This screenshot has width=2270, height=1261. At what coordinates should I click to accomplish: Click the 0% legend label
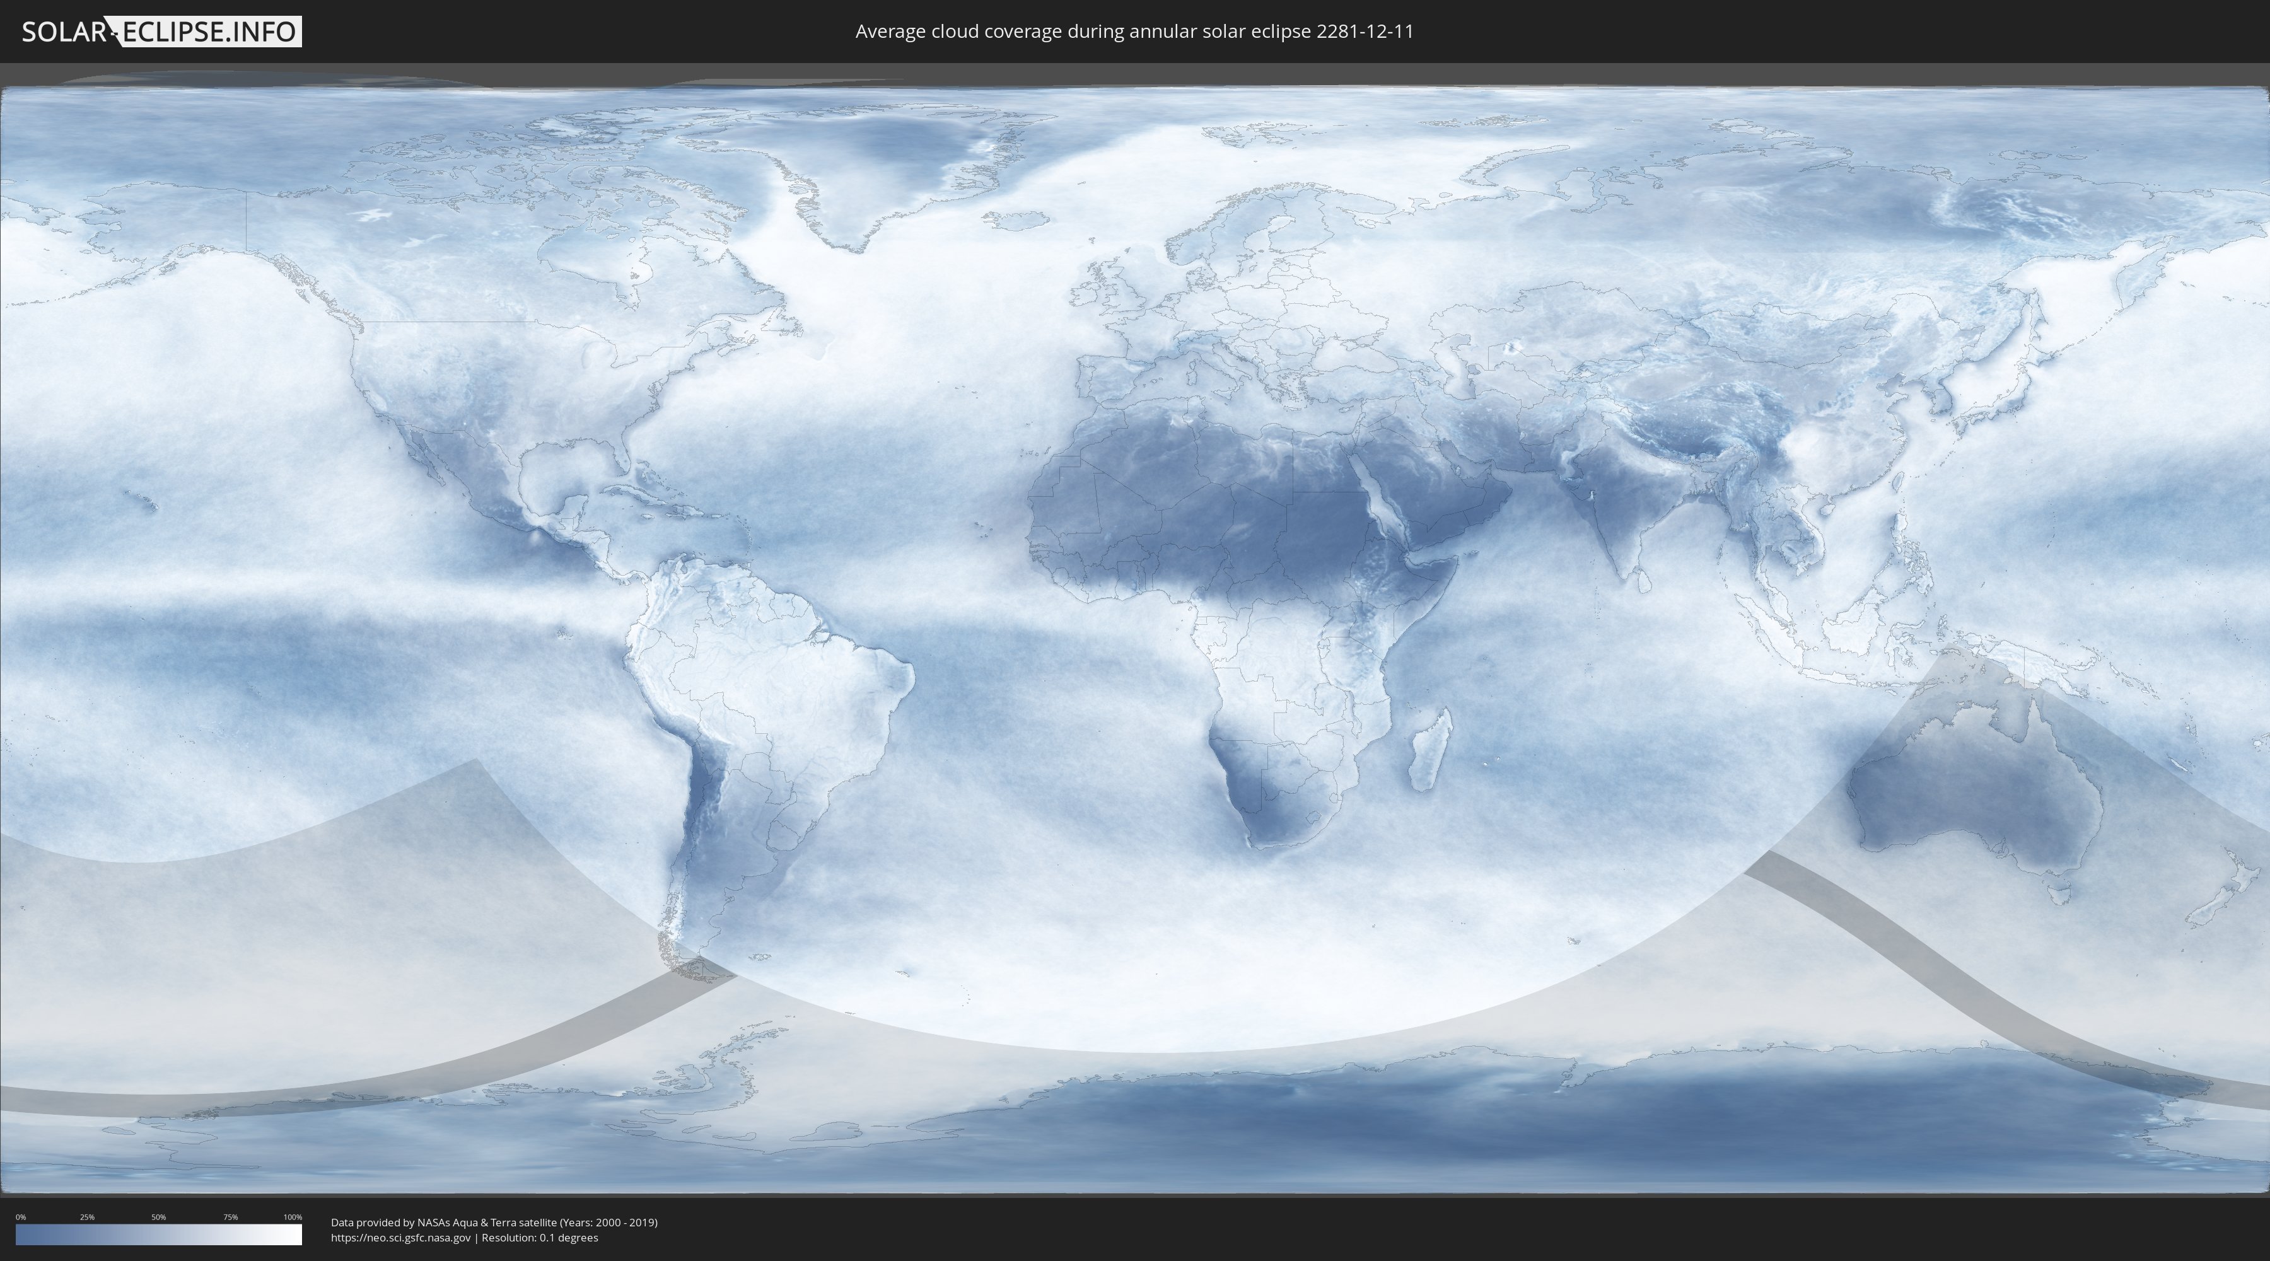[x=20, y=1217]
